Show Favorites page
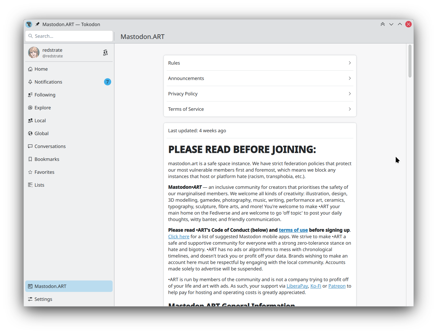The height and width of the screenshot is (334, 437). tap(69, 172)
